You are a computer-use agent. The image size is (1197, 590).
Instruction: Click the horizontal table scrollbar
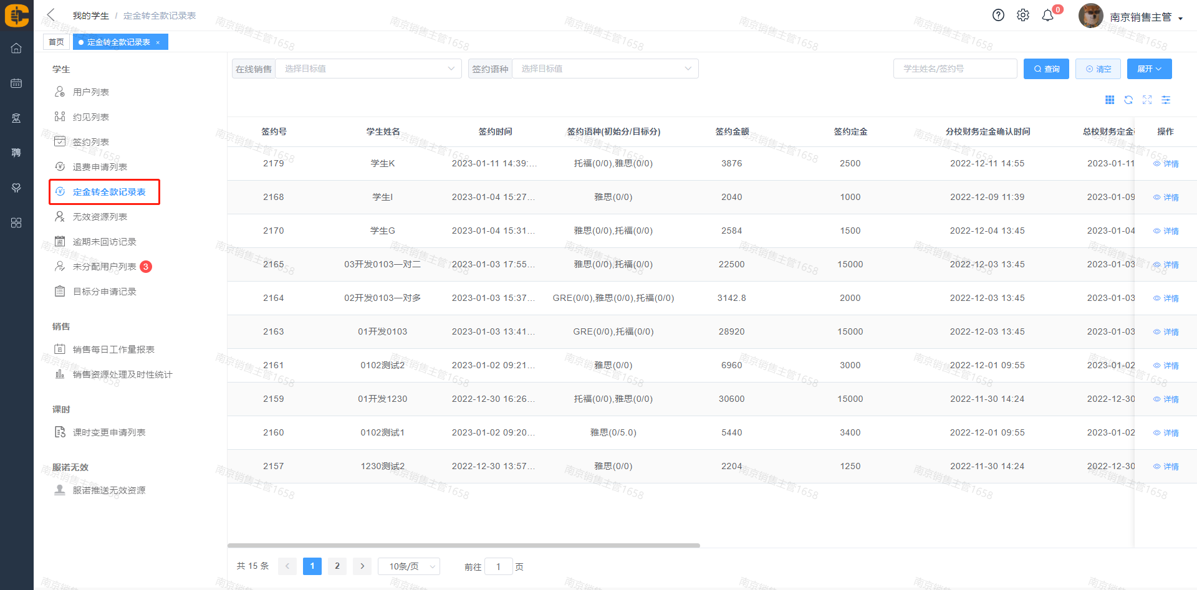(x=463, y=545)
